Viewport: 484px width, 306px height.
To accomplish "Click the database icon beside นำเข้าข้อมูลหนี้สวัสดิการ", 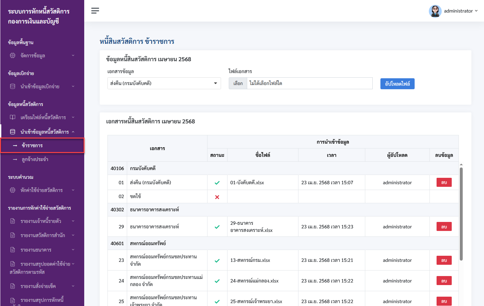I will 13,132.
